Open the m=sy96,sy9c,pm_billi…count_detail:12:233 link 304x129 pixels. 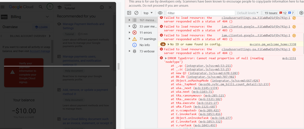[235, 84]
